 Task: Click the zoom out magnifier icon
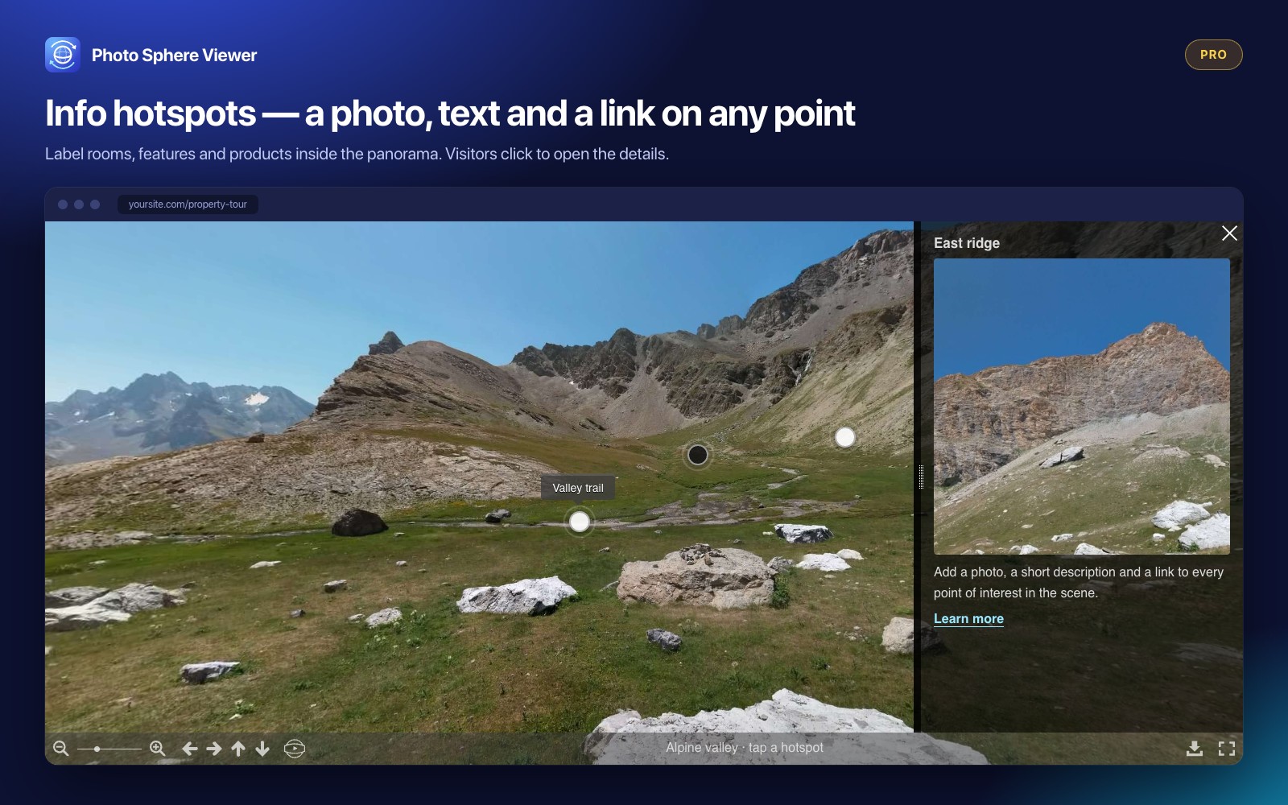[60, 749]
